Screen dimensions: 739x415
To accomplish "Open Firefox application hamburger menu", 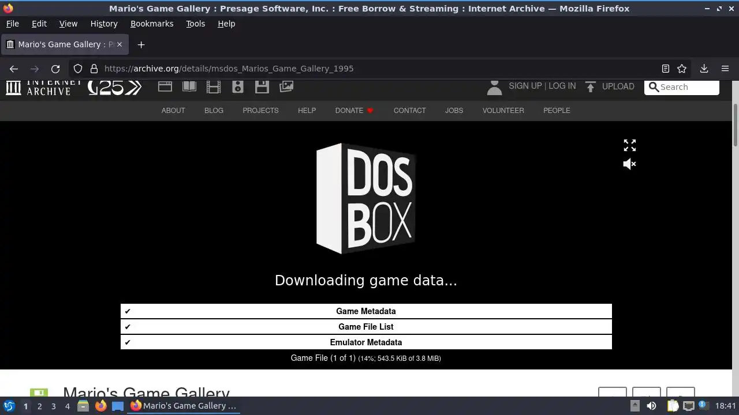I will pos(725,69).
